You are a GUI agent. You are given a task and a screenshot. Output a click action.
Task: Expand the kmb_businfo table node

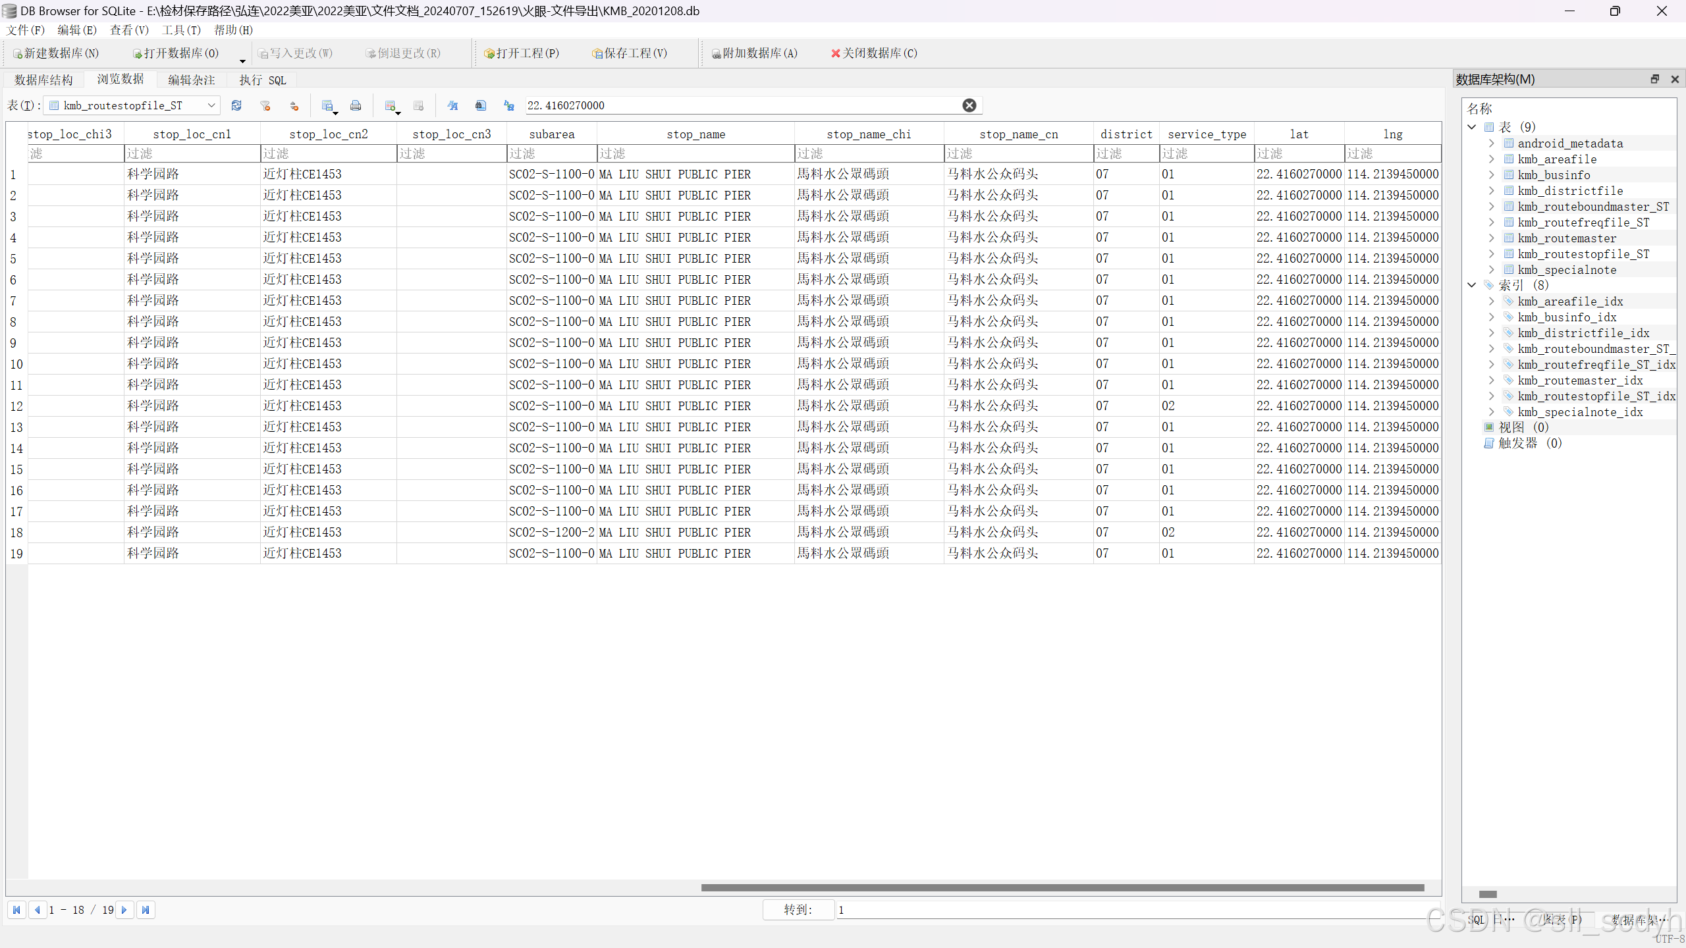tap(1492, 175)
